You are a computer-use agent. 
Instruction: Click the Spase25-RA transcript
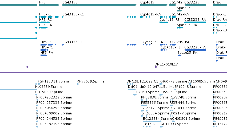(180, 28)
